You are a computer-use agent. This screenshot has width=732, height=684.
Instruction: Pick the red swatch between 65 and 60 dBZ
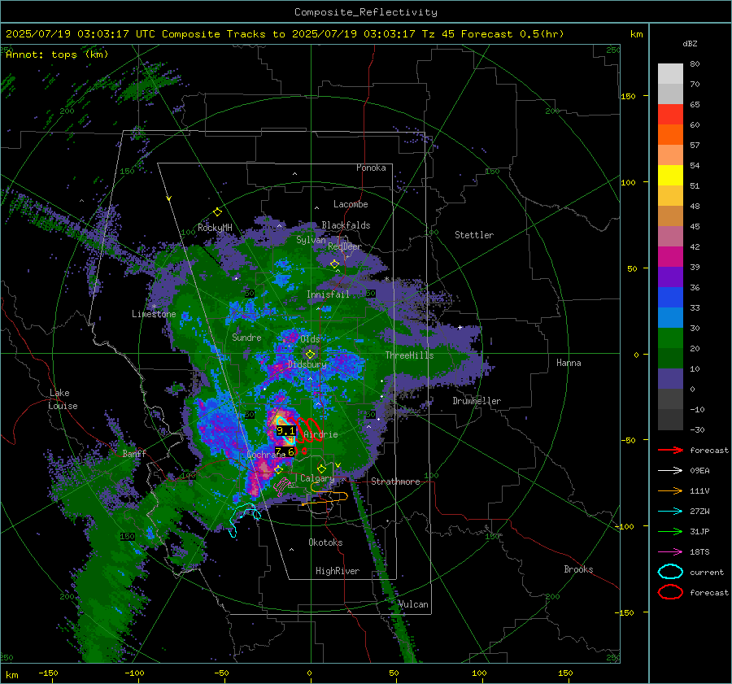pos(670,115)
